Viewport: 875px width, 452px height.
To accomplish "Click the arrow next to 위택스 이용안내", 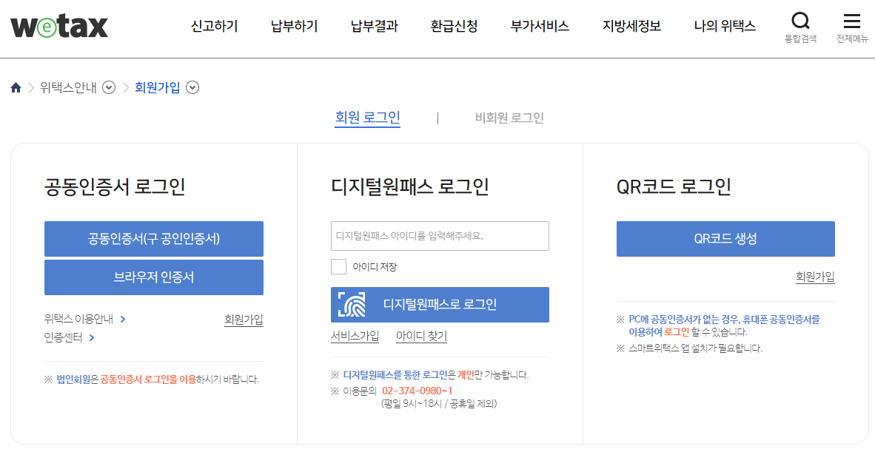I will 123,320.
